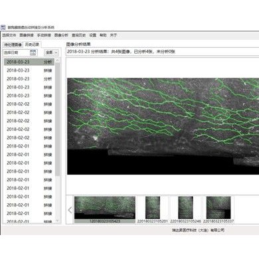Open the 设置 menu

click(x=93, y=35)
